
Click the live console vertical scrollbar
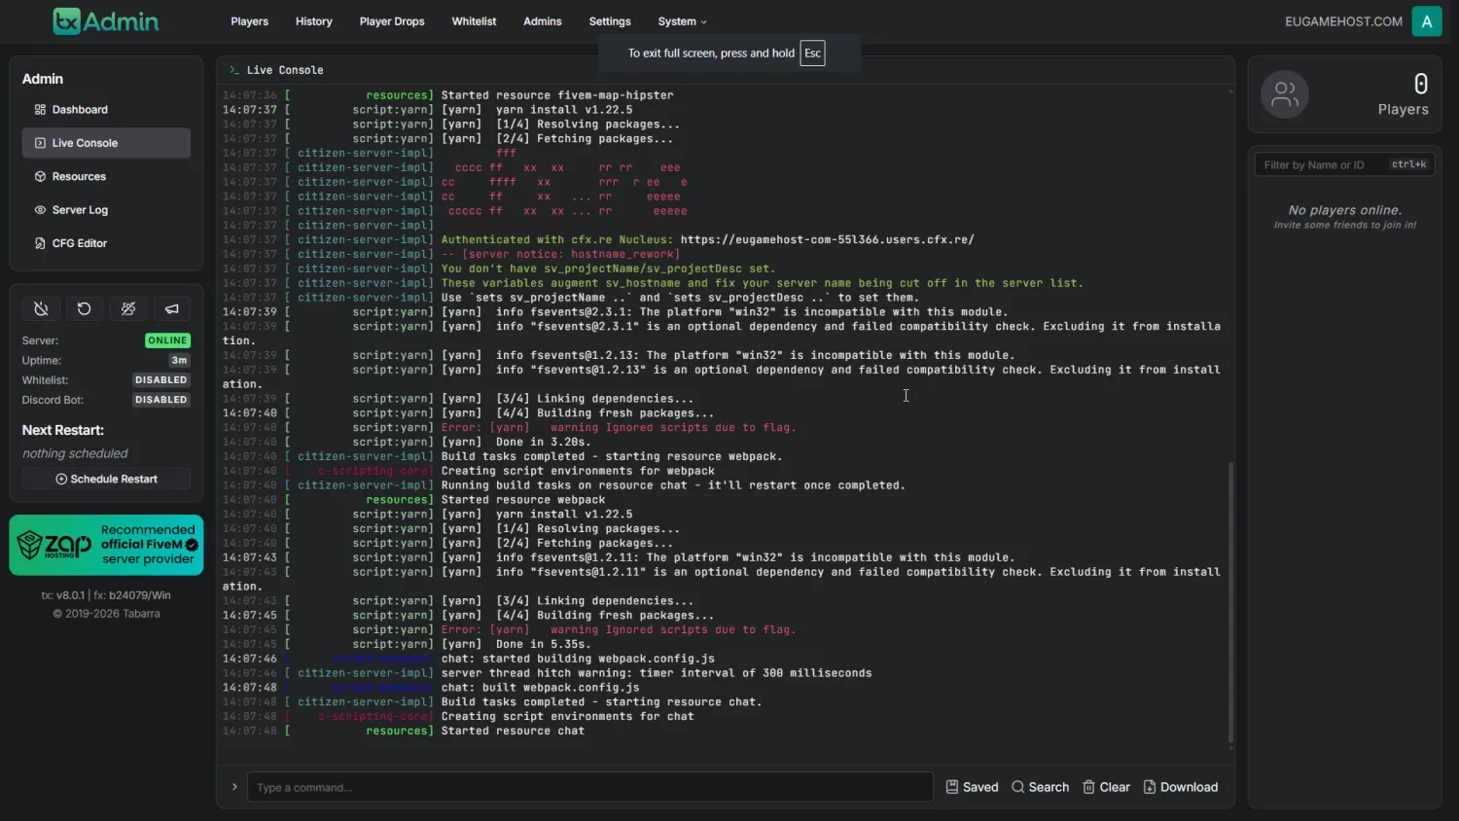(1230, 603)
